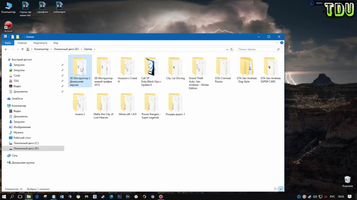357x200 pixels.
Task: Click the Компьютер breadcrumb segment
Action: click(41, 49)
